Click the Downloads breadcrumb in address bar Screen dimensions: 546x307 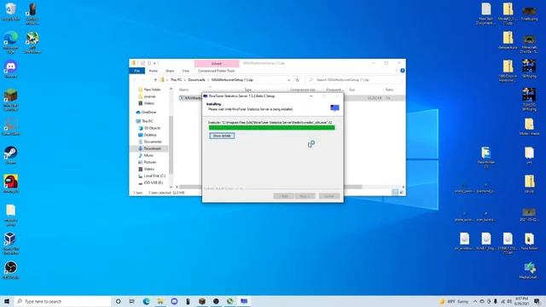pos(196,80)
